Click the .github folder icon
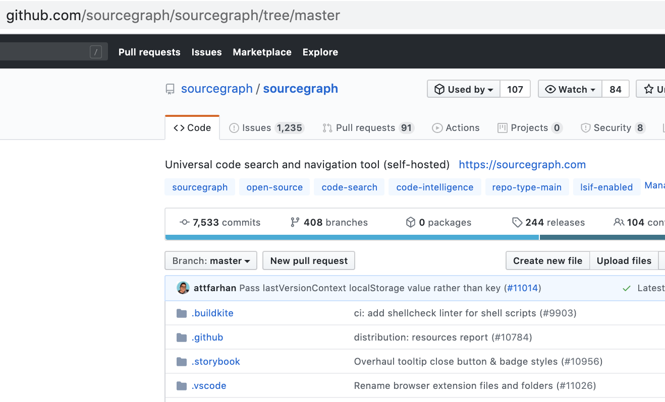665x402 pixels. point(182,338)
